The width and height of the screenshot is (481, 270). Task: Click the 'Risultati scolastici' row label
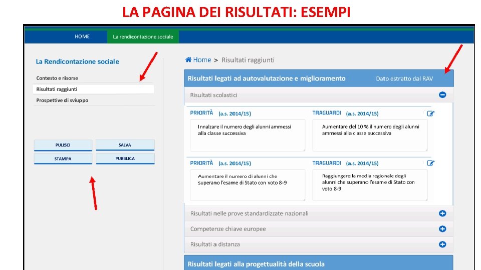click(x=213, y=95)
